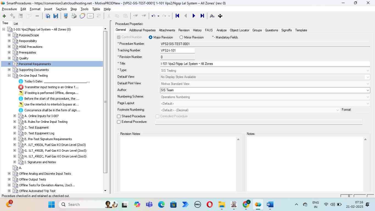
Task: Click the colorful ring toolbar icon
Action: coord(82,16)
